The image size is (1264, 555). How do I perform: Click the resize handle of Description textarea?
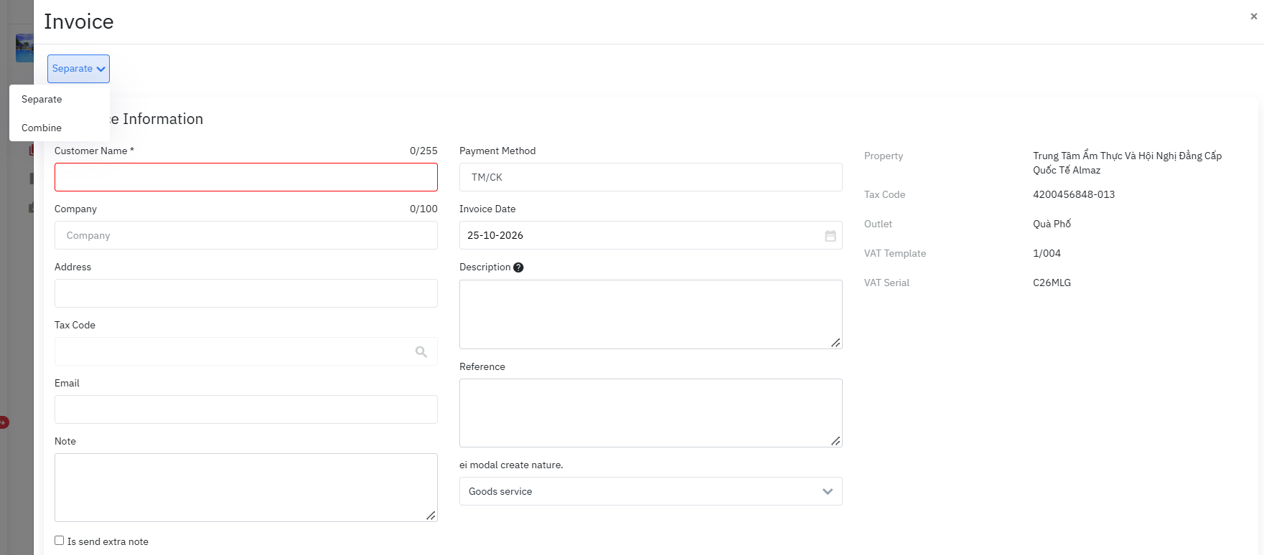835,343
